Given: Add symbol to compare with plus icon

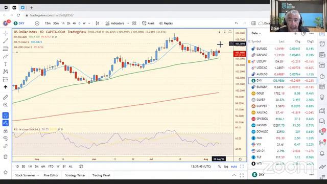Looking at the screenshot, I should 37,24.
